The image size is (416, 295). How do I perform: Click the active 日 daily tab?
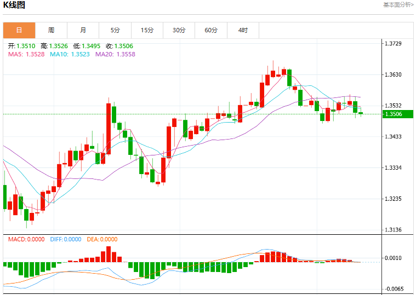point(19,30)
